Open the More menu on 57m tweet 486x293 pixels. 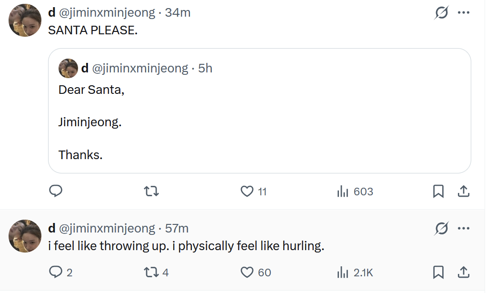(x=464, y=228)
